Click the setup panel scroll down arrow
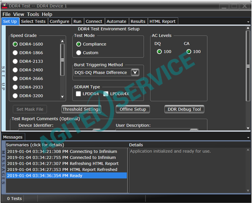 (248, 128)
